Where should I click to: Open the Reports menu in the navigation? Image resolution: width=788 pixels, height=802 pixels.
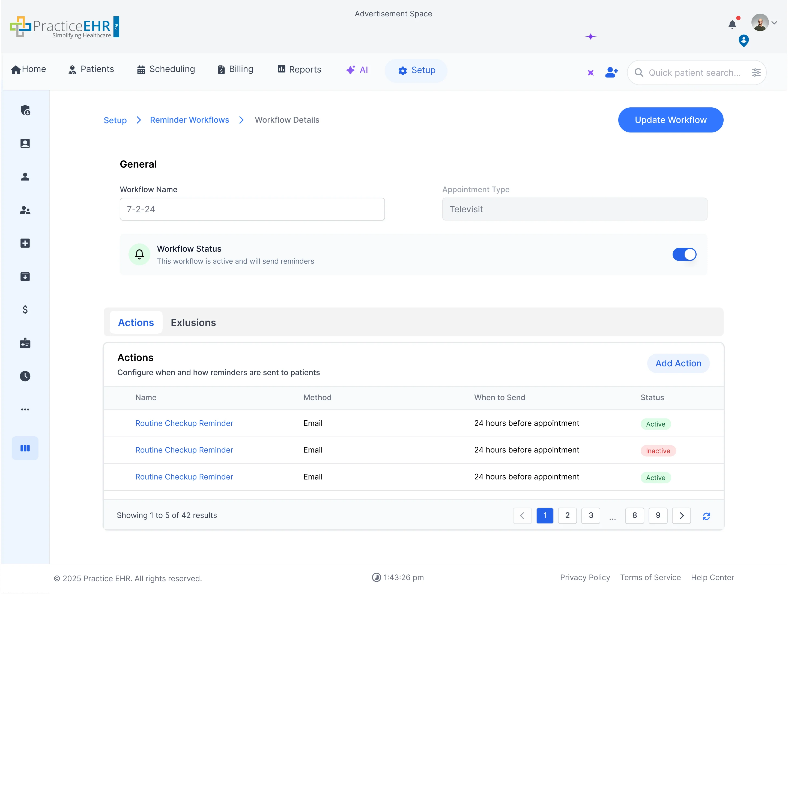(299, 70)
